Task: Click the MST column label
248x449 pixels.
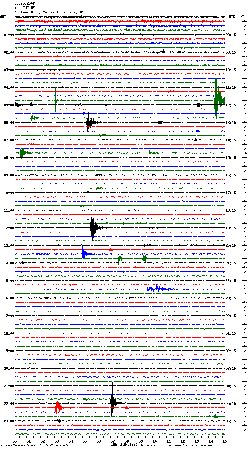Action: (3, 17)
